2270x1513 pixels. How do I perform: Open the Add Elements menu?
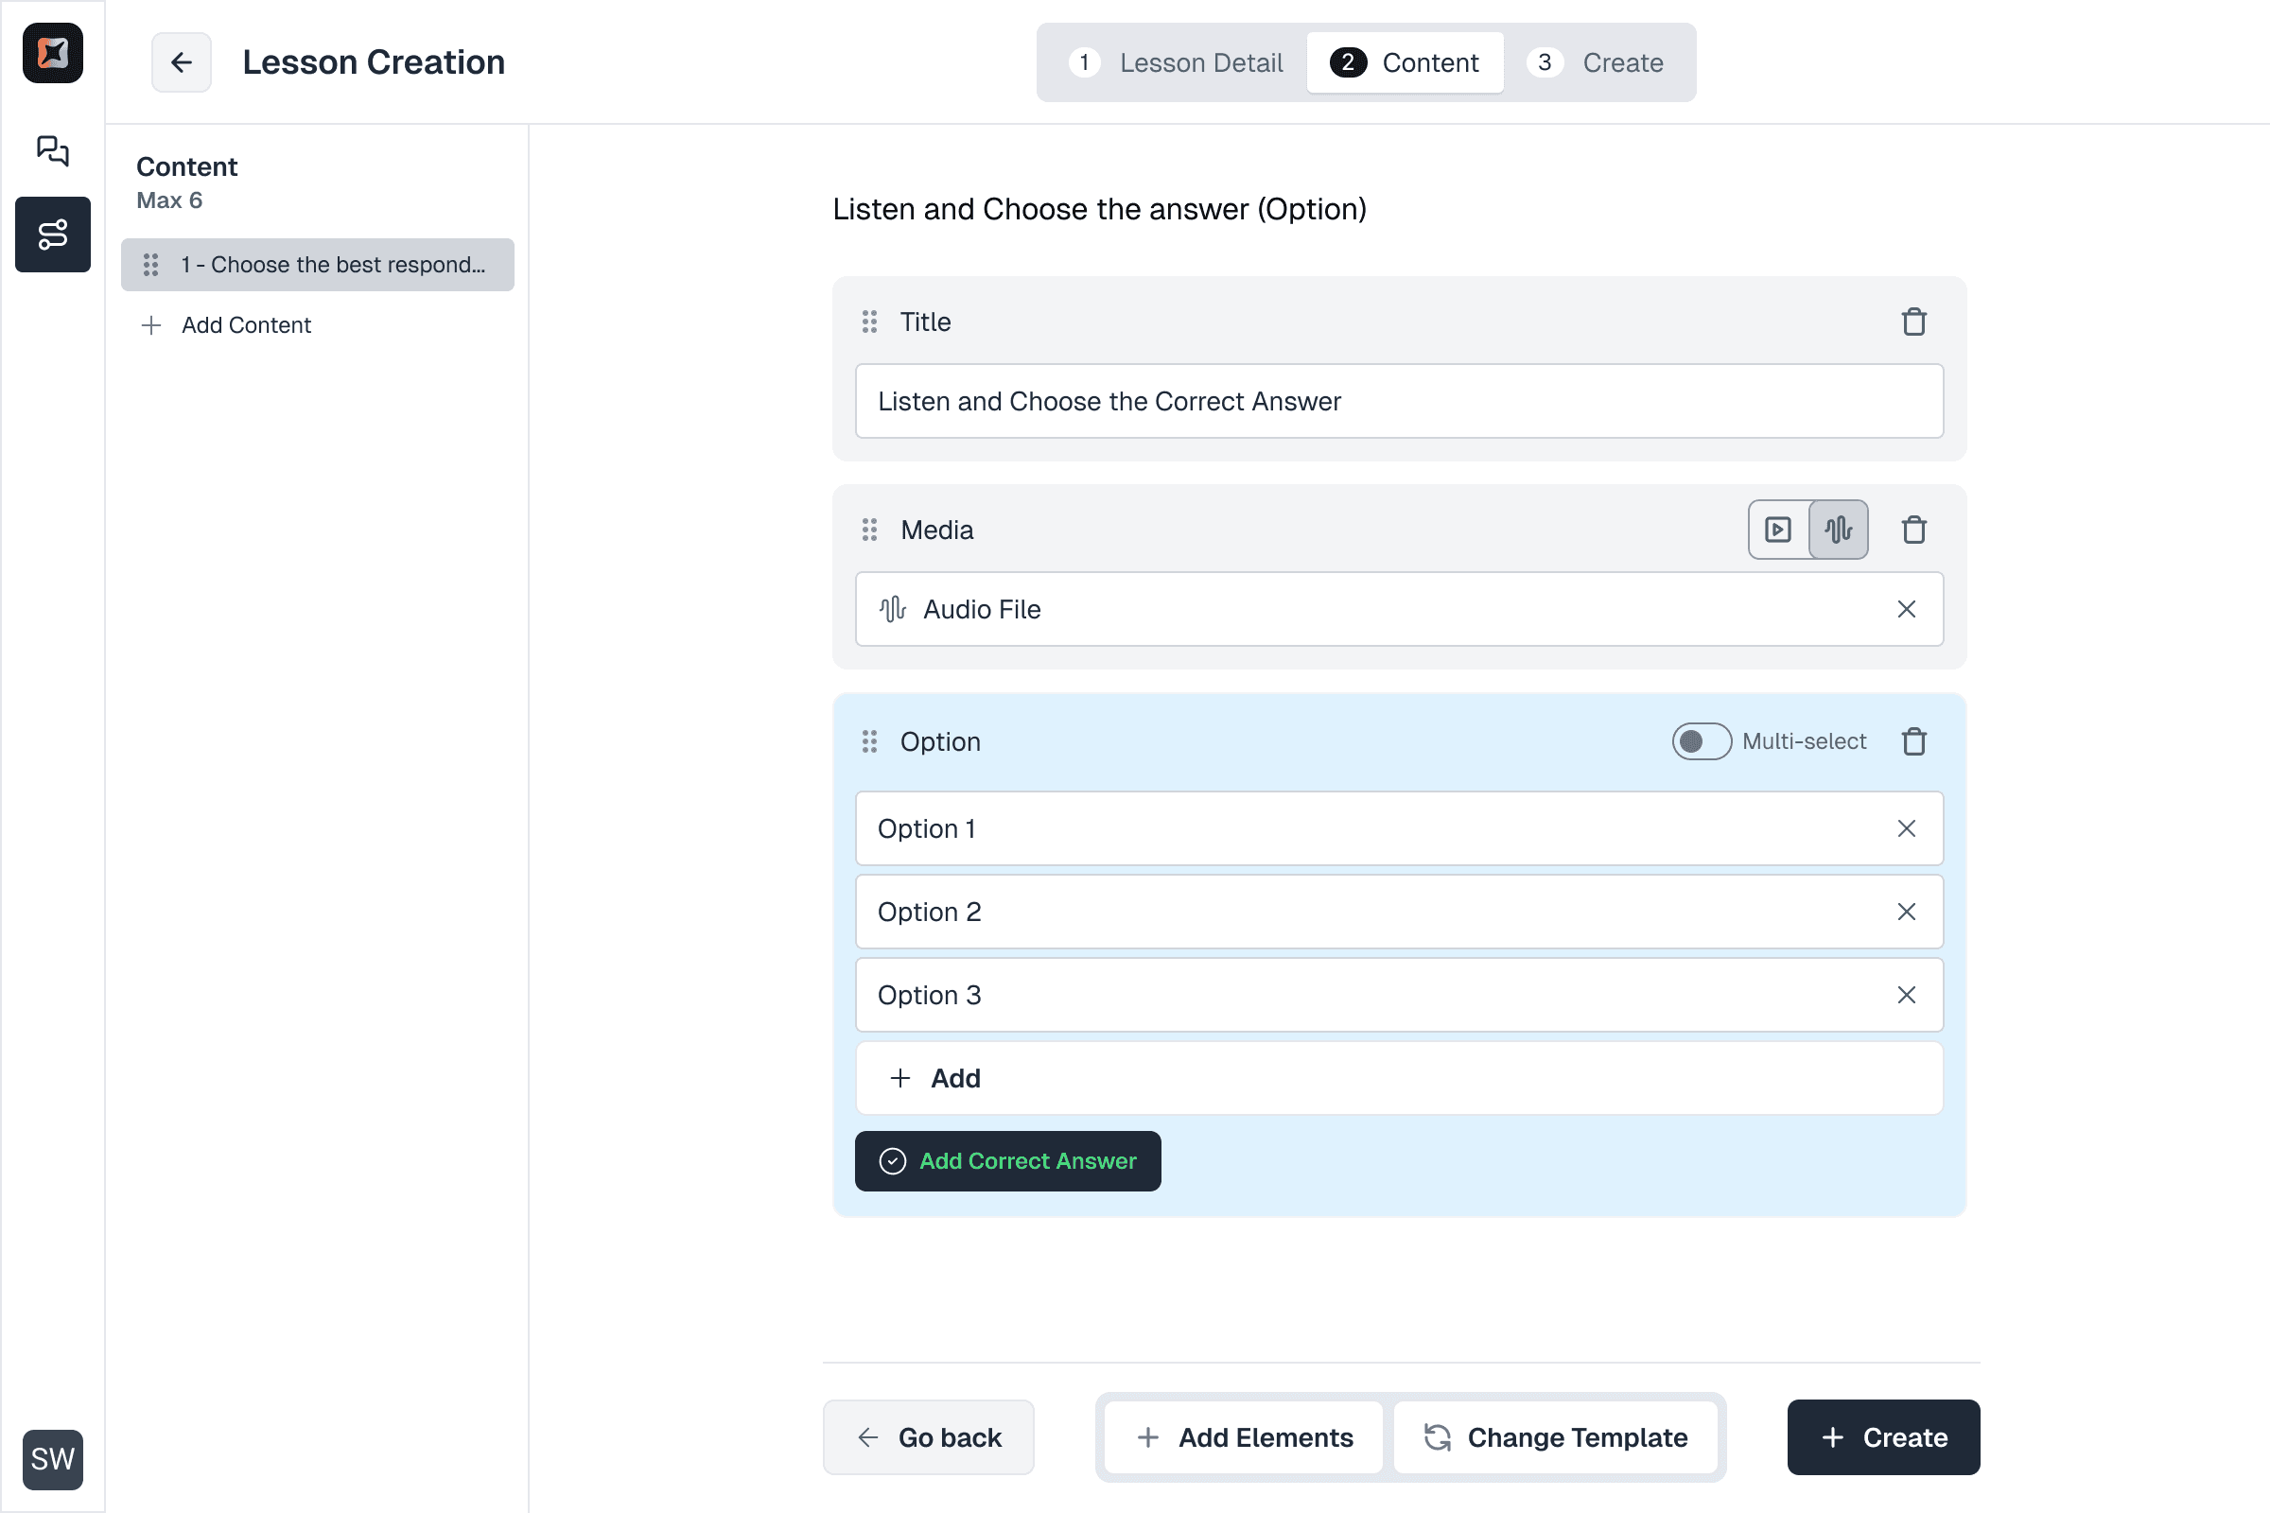click(x=1244, y=1437)
